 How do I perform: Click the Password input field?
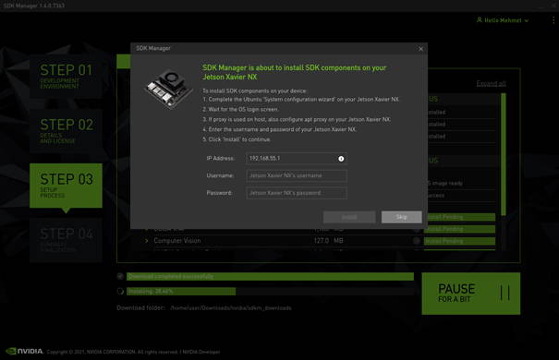coord(297,193)
